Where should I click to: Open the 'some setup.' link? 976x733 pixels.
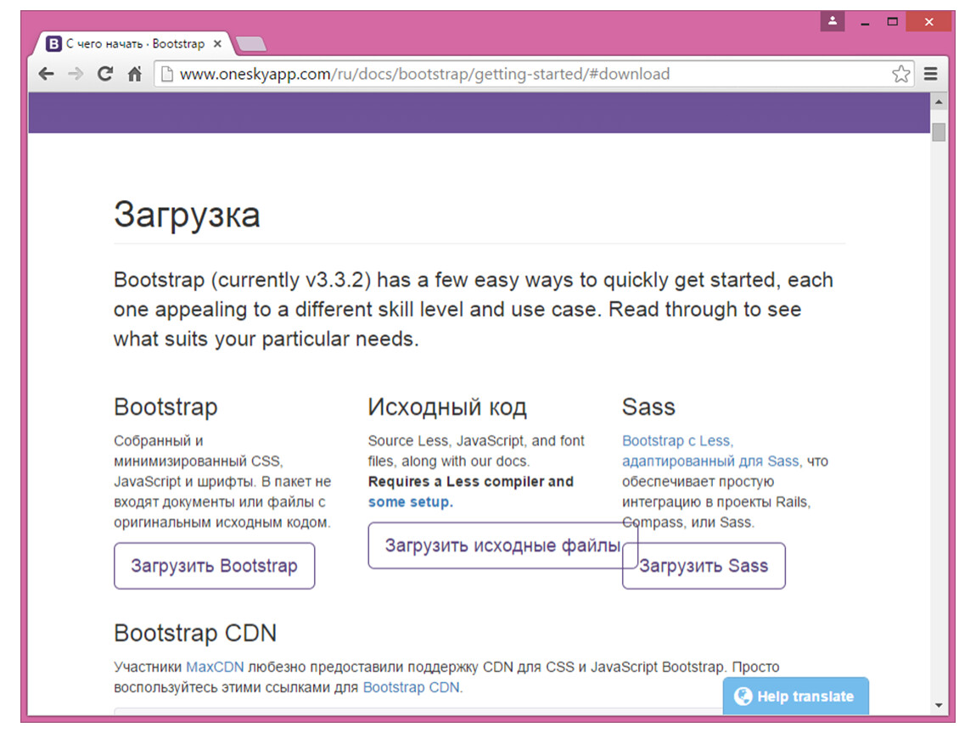410,501
